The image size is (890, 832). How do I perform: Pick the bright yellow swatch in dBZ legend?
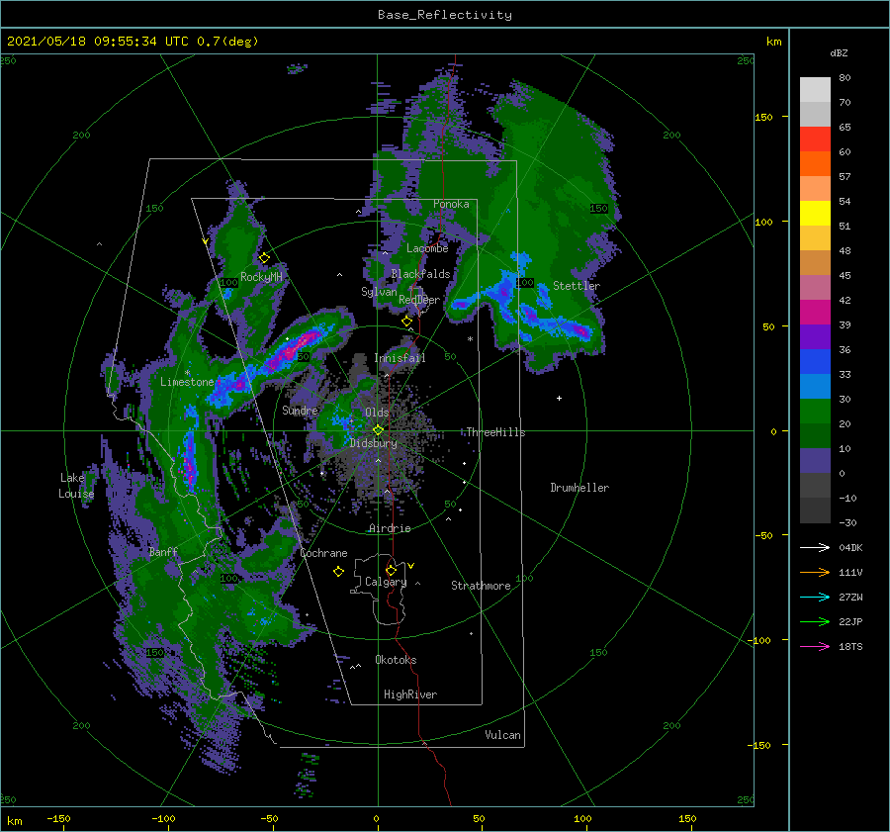point(815,214)
